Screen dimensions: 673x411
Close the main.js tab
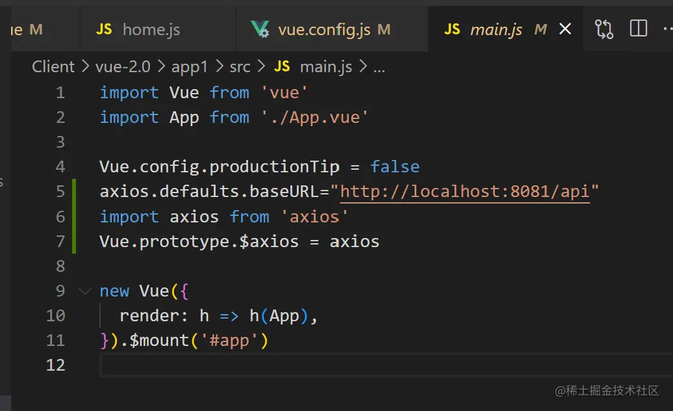point(565,29)
